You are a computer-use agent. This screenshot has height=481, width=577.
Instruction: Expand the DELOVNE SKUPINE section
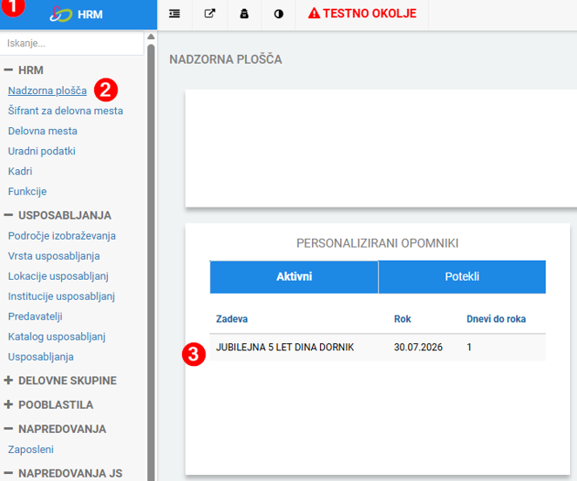click(8, 380)
